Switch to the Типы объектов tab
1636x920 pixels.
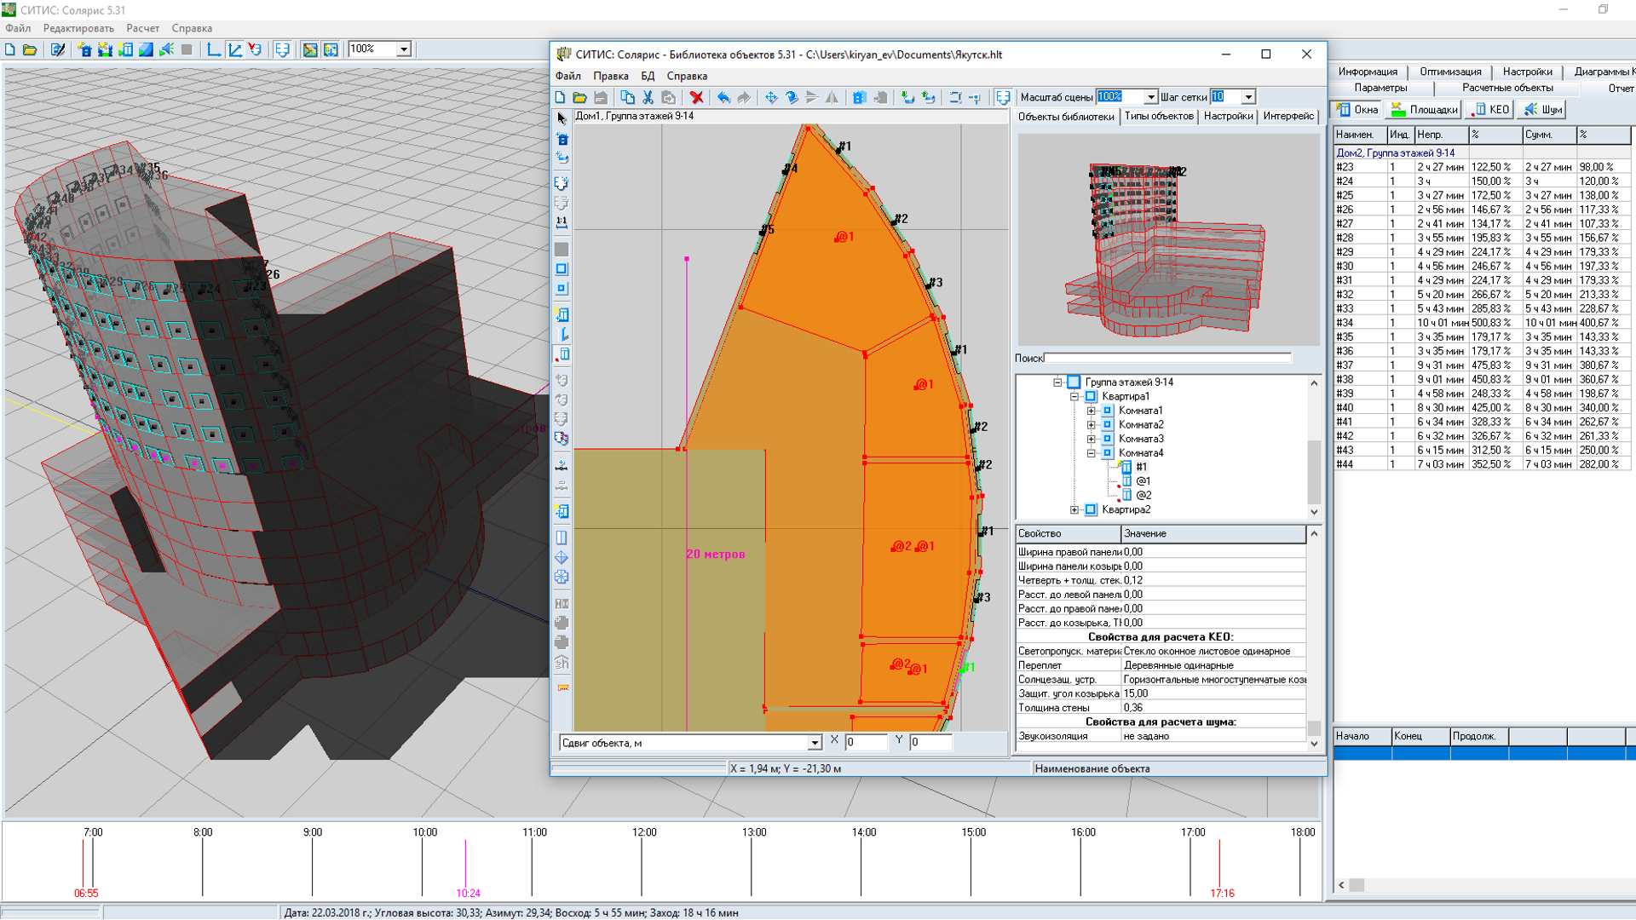(1158, 116)
